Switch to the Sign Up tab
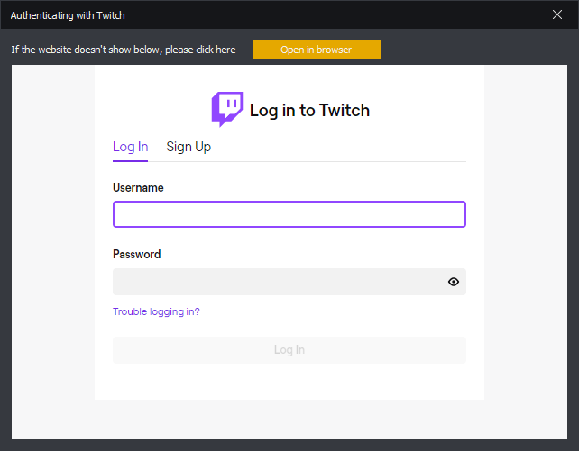 click(x=188, y=147)
